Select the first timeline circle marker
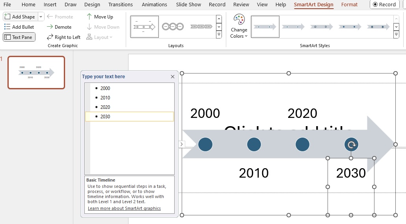406x224 pixels. click(x=205, y=144)
